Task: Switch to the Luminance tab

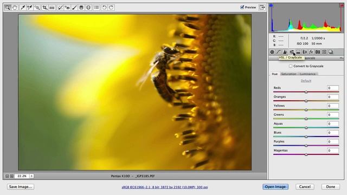Action: coord(308,74)
